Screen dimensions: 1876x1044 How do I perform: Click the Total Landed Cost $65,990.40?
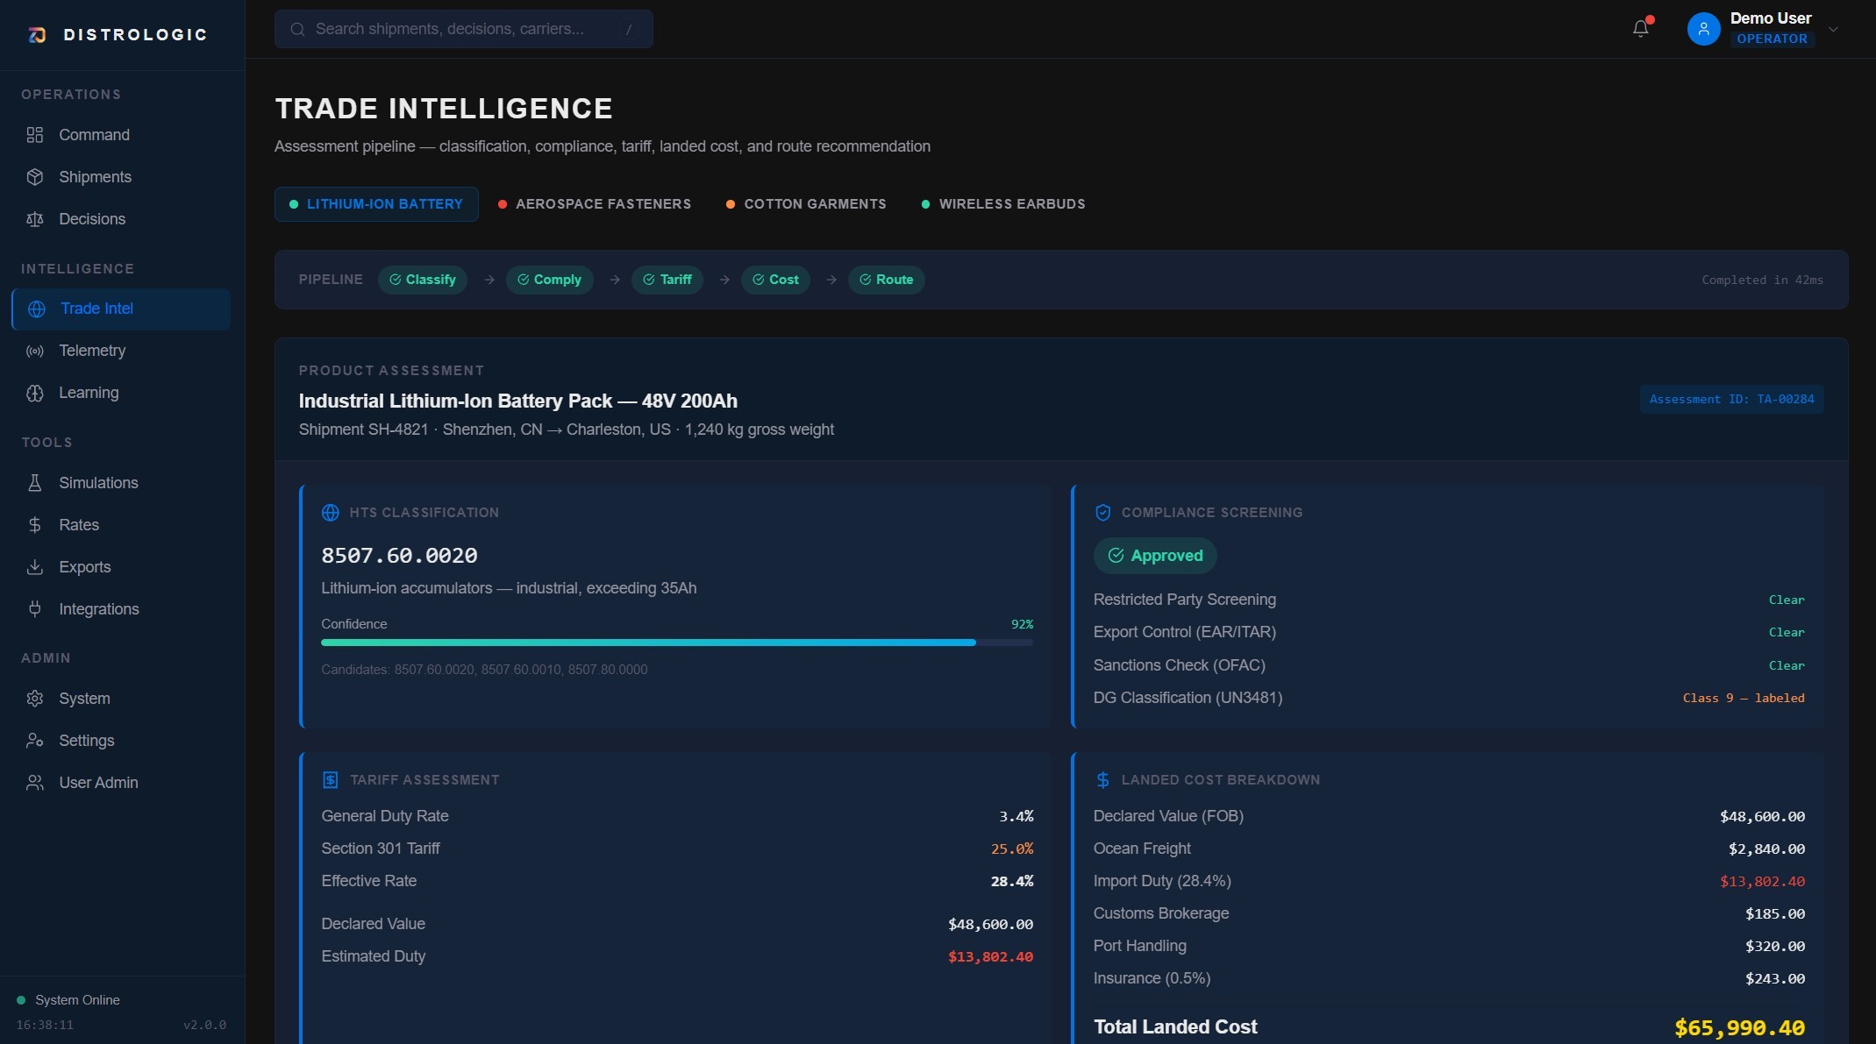pyautogui.click(x=1739, y=1027)
